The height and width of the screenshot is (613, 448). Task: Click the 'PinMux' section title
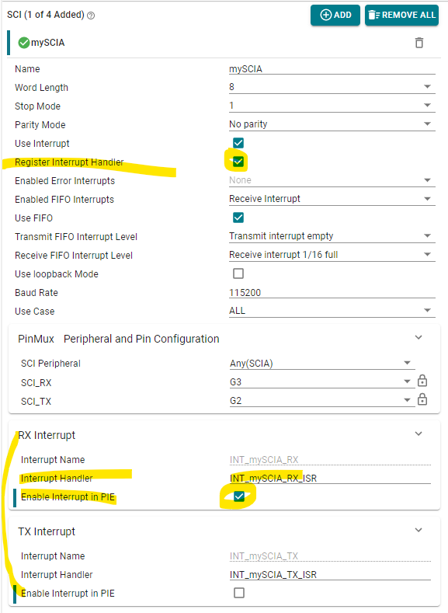point(36,339)
